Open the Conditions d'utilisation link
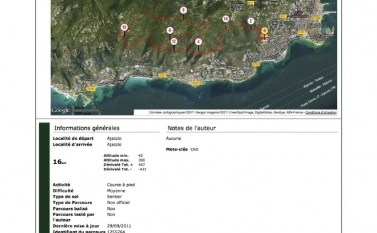The width and height of the screenshot is (377, 233). pos(320,112)
